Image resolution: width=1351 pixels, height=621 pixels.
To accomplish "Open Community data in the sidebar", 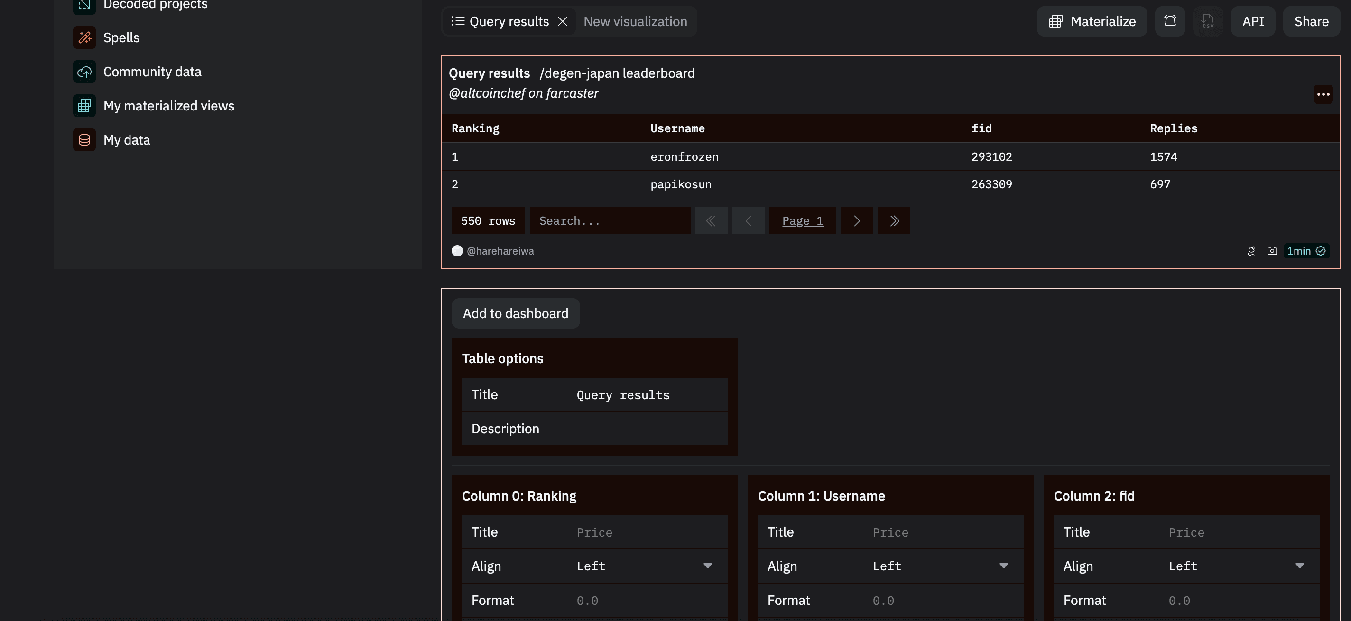I will click(x=152, y=71).
